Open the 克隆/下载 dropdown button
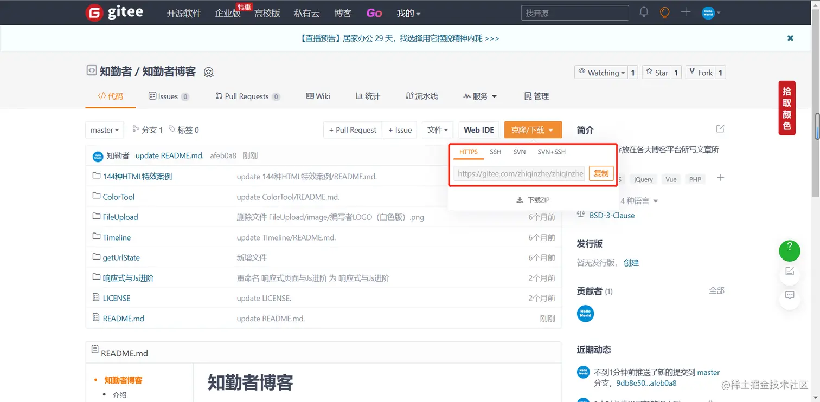This screenshot has height=402, width=820. pyautogui.click(x=533, y=129)
